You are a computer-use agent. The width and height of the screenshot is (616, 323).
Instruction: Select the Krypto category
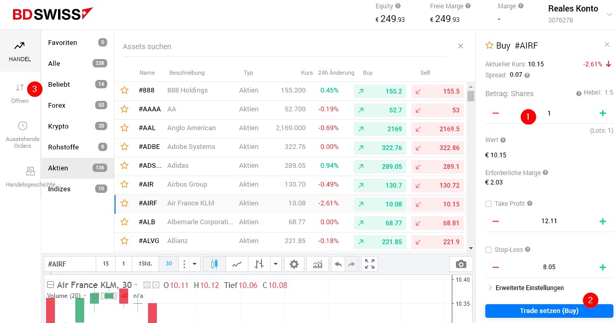77,126
